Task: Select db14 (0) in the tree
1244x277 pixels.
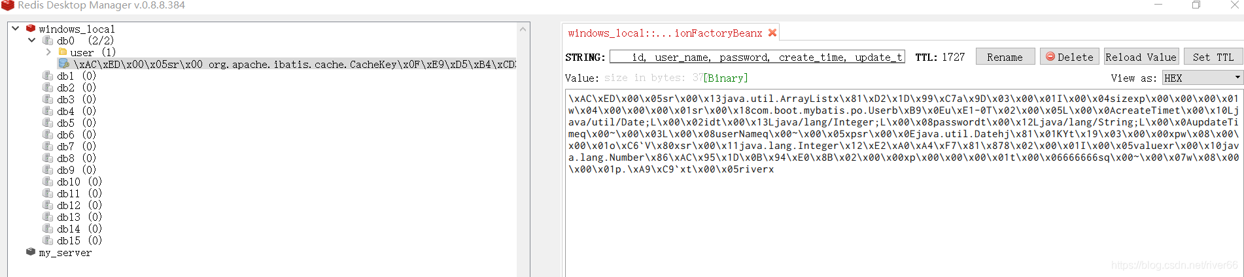Action: point(79,229)
